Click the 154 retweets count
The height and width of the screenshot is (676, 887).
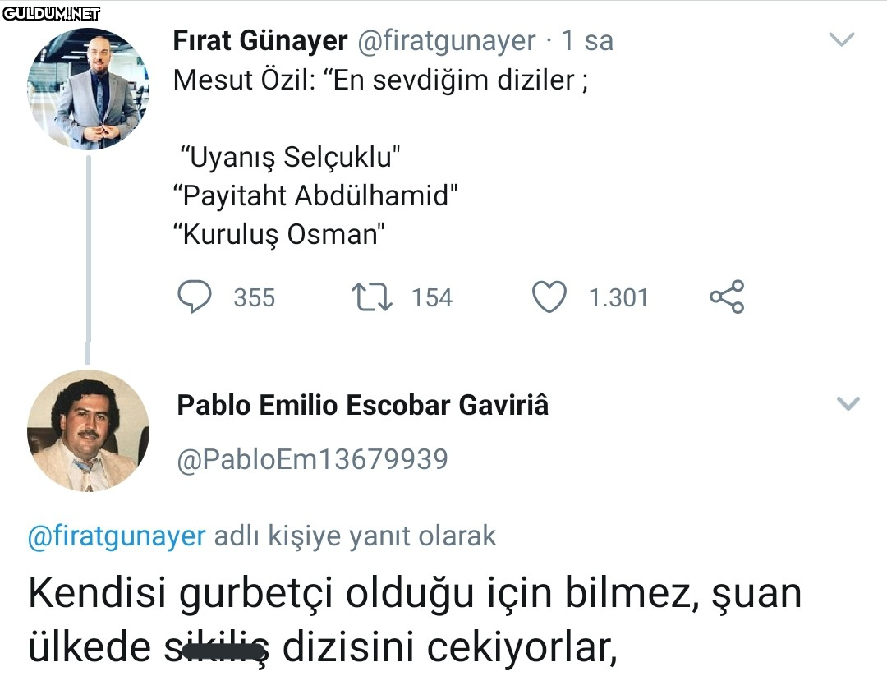(x=432, y=297)
